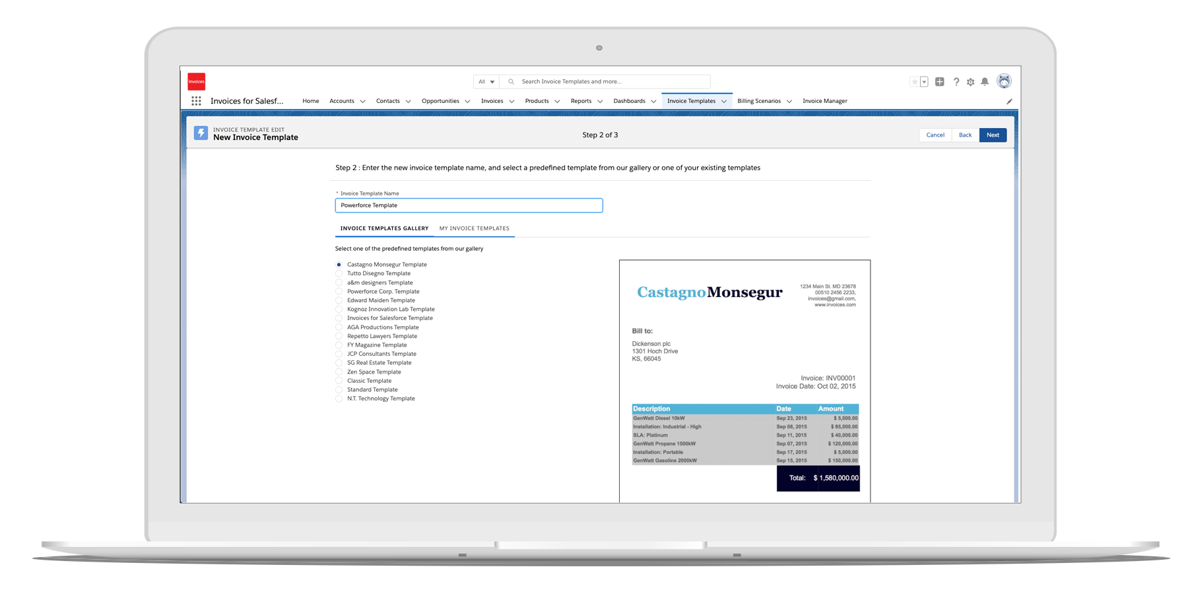Open the Setup gear icon
This screenshot has height=594, width=1188.
tap(970, 82)
